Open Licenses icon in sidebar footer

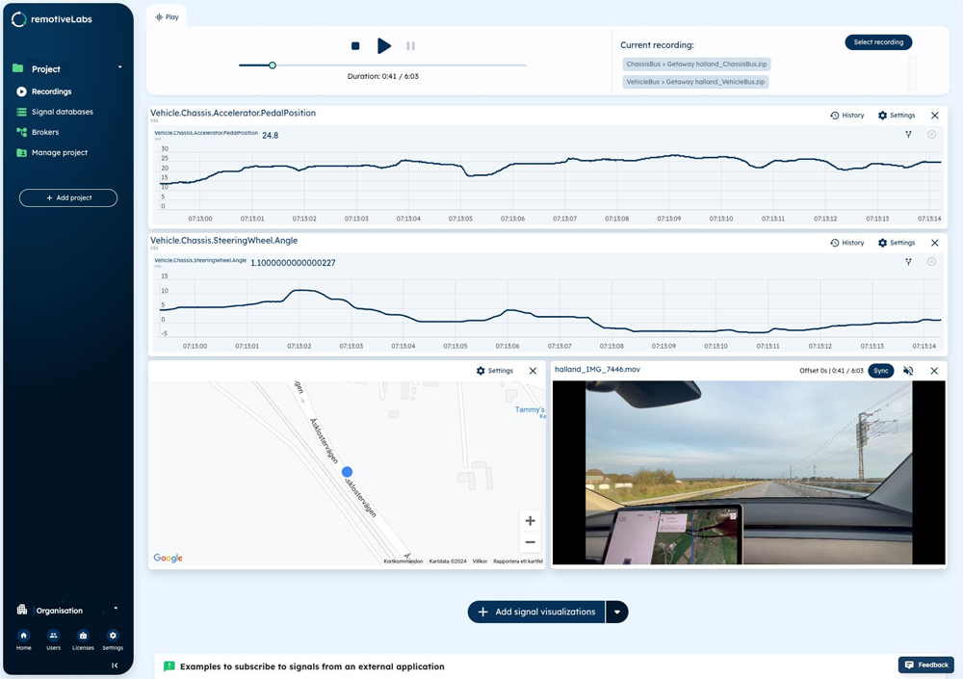[83, 636]
